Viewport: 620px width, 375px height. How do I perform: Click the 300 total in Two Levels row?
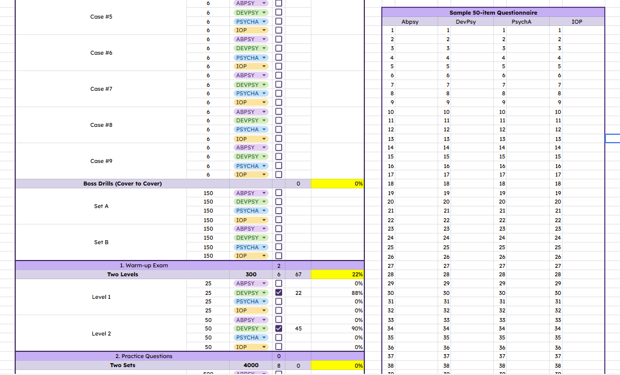coord(251,275)
